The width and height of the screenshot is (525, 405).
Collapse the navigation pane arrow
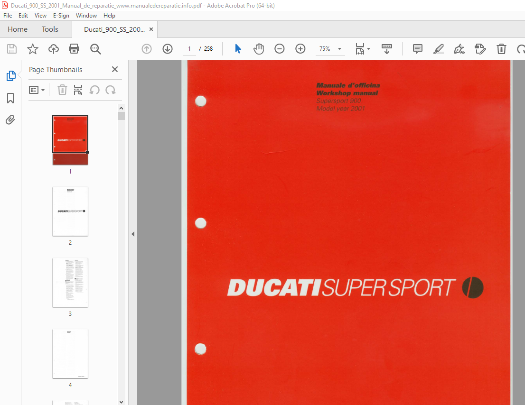click(x=133, y=234)
